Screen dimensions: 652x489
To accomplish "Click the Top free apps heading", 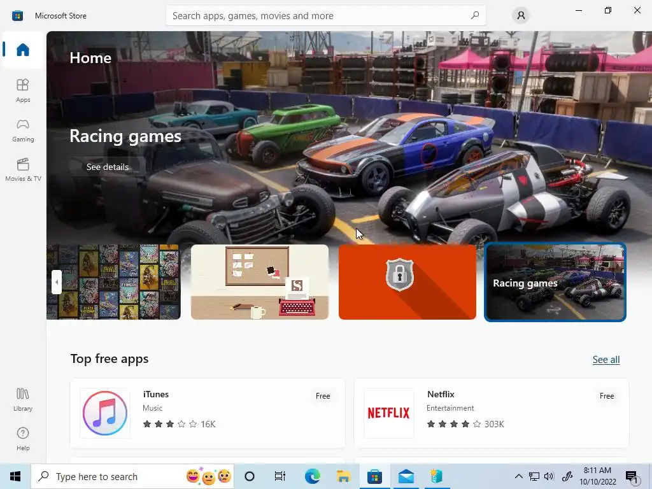I will [110, 359].
